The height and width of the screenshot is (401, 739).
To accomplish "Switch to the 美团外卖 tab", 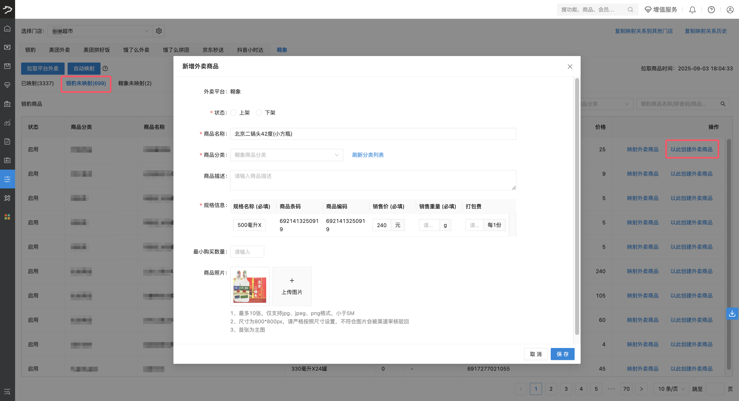I will (x=59, y=50).
